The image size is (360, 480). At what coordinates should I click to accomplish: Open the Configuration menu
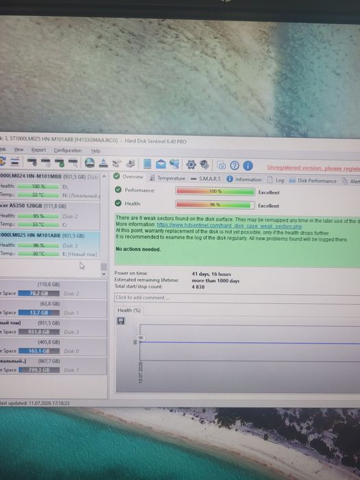(68, 151)
